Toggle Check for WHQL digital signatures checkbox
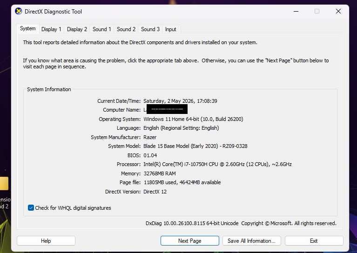 coord(31,208)
